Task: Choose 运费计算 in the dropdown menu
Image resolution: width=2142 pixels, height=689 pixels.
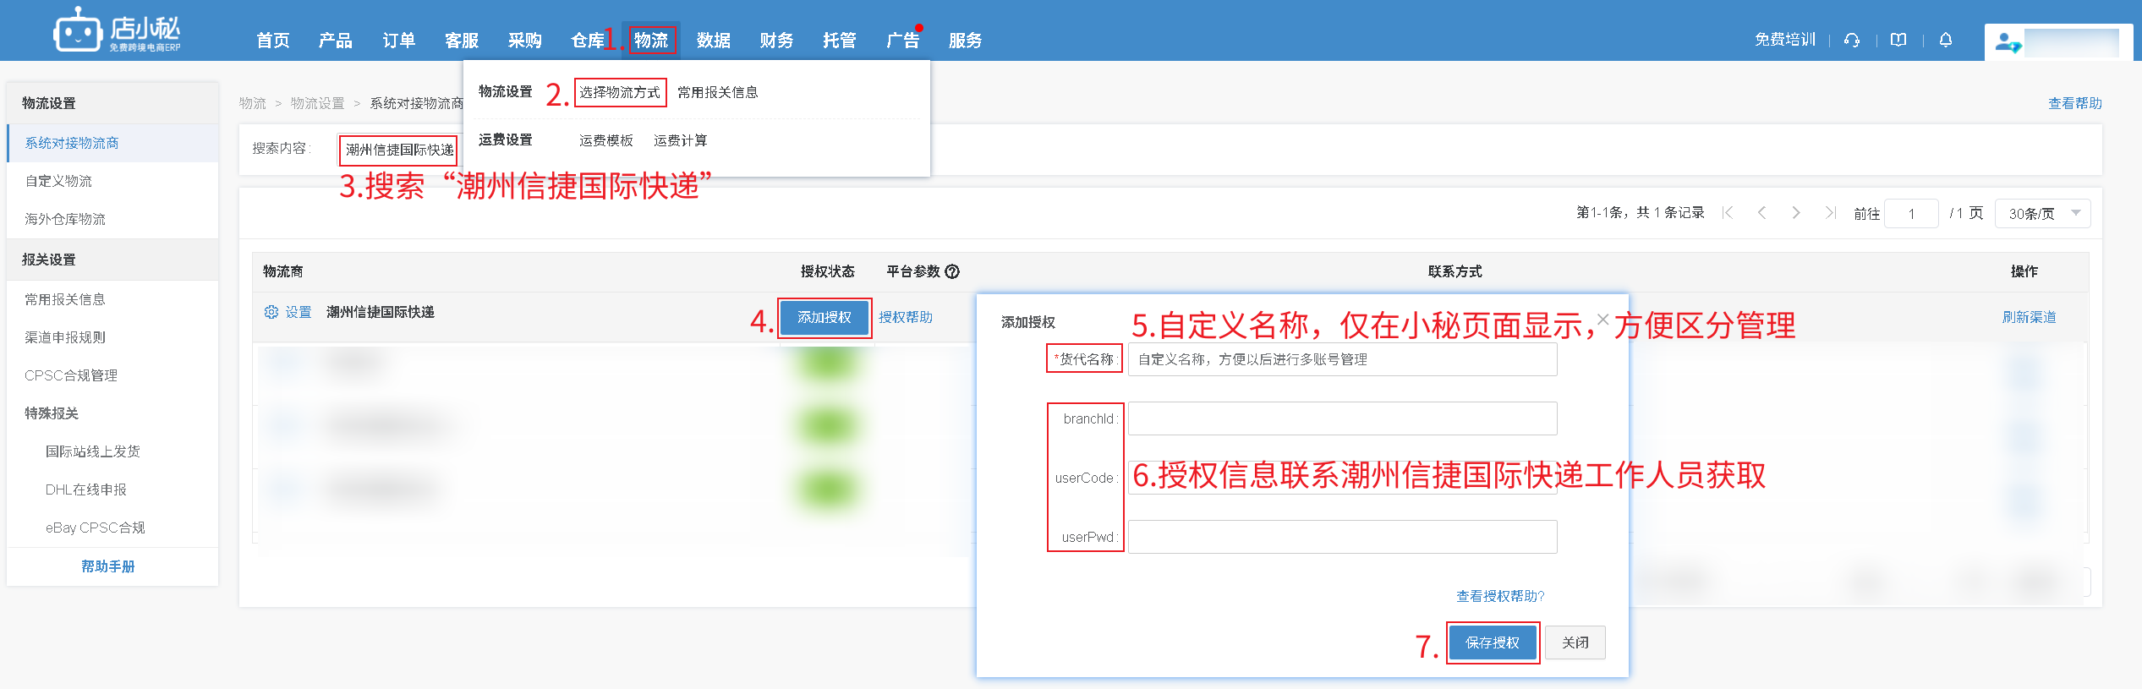Action: click(681, 140)
